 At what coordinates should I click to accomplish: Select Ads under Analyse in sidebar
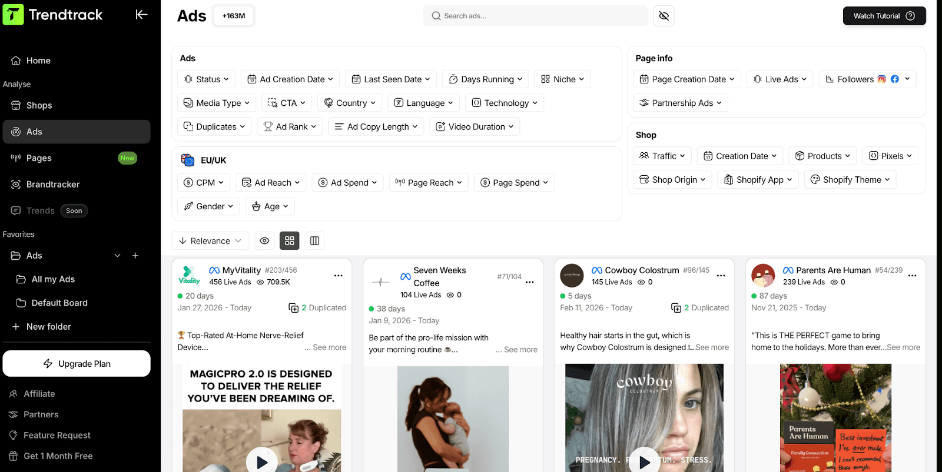[77, 132]
